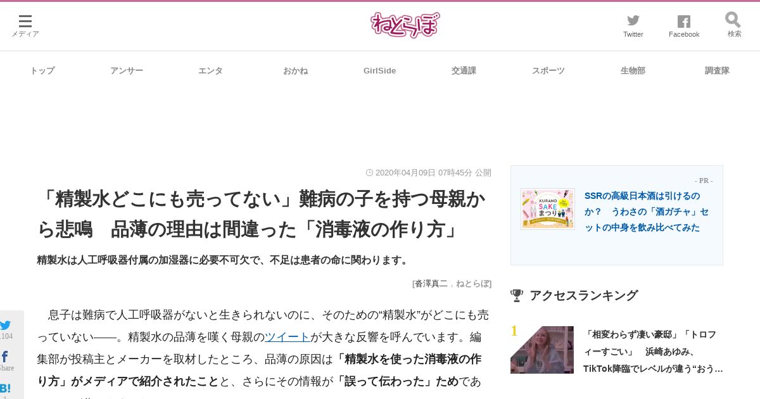Image resolution: width=760 pixels, height=399 pixels.
Task: Open the KURAND SAKE まつり thumbnail
Action: pyautogui.click(x=548, y=208)
